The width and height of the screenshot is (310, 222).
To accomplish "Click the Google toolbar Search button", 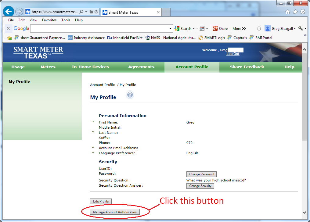I will [x=183, y=28].
